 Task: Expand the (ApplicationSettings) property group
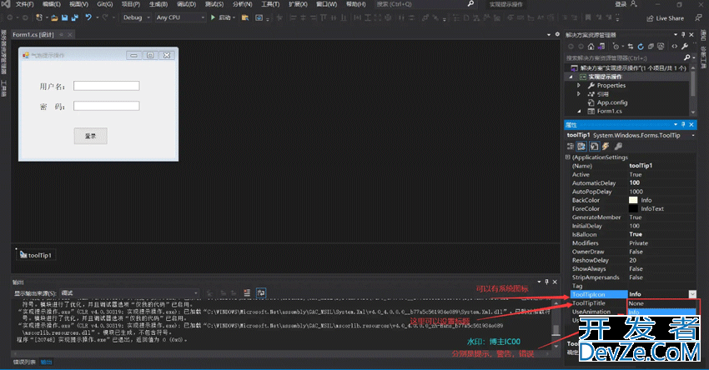coord(567,157)
